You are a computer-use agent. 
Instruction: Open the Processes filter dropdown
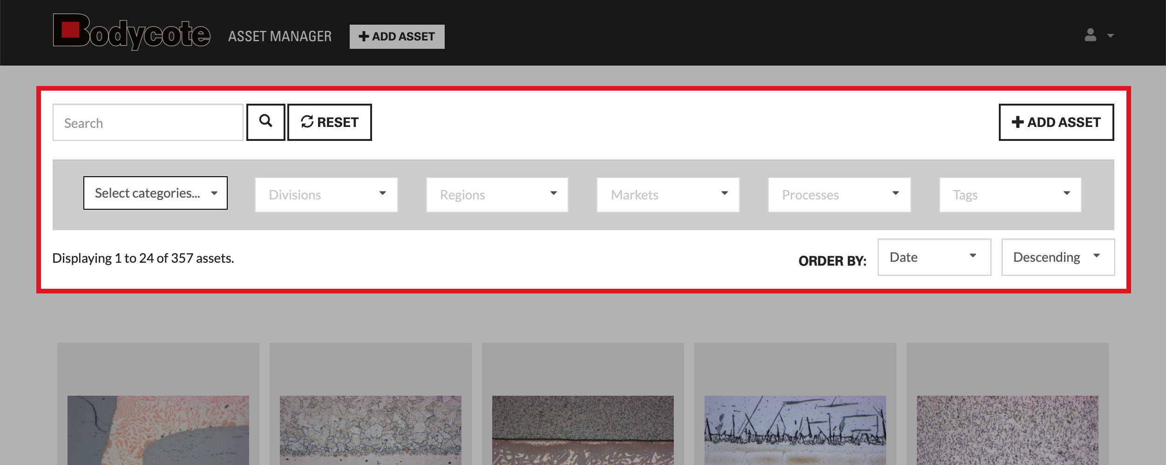[839, 195]
